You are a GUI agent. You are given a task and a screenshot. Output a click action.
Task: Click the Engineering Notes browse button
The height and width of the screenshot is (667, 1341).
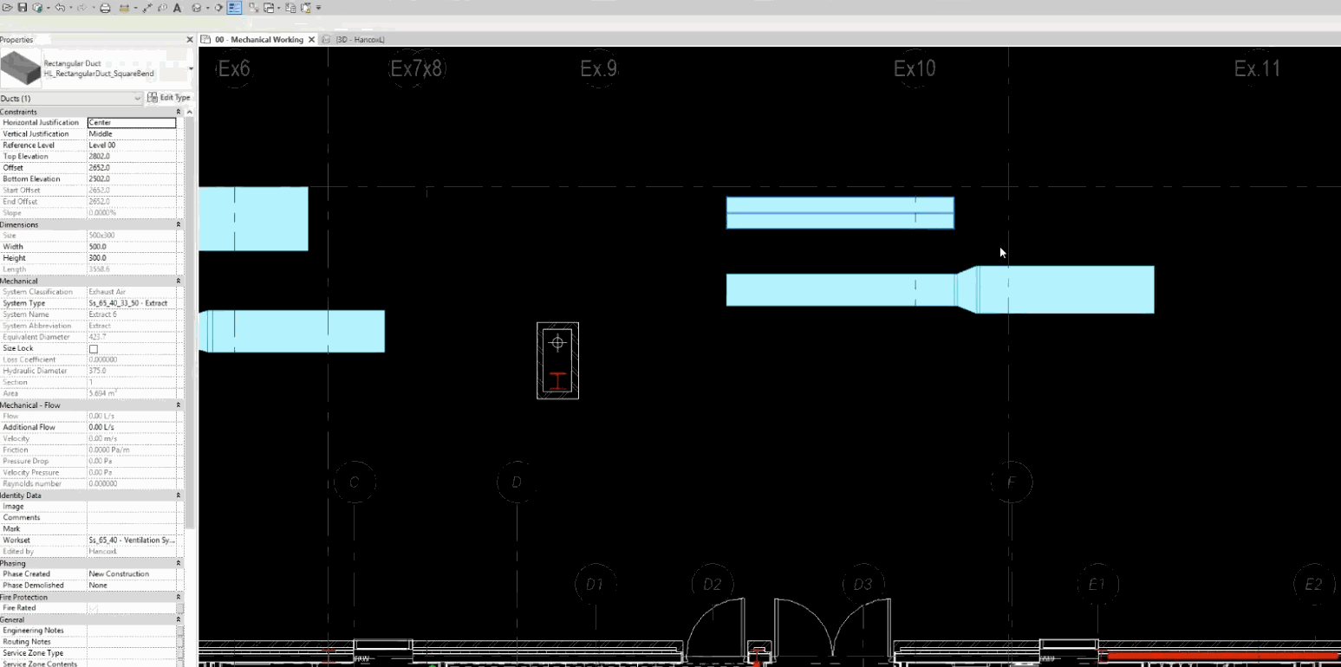179,631
